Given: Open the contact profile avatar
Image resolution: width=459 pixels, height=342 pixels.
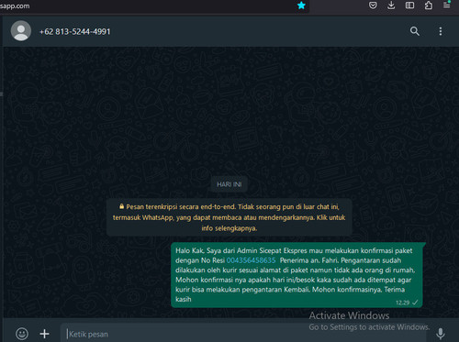Looking at the screenshot, I should click(21, 31).
